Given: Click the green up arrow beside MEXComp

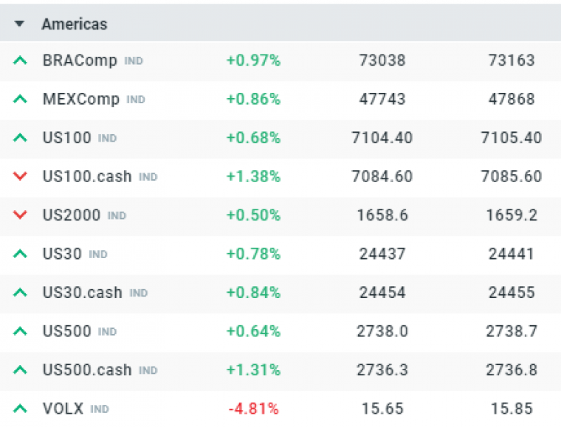Looking at the screenshot, I should 20,99.
